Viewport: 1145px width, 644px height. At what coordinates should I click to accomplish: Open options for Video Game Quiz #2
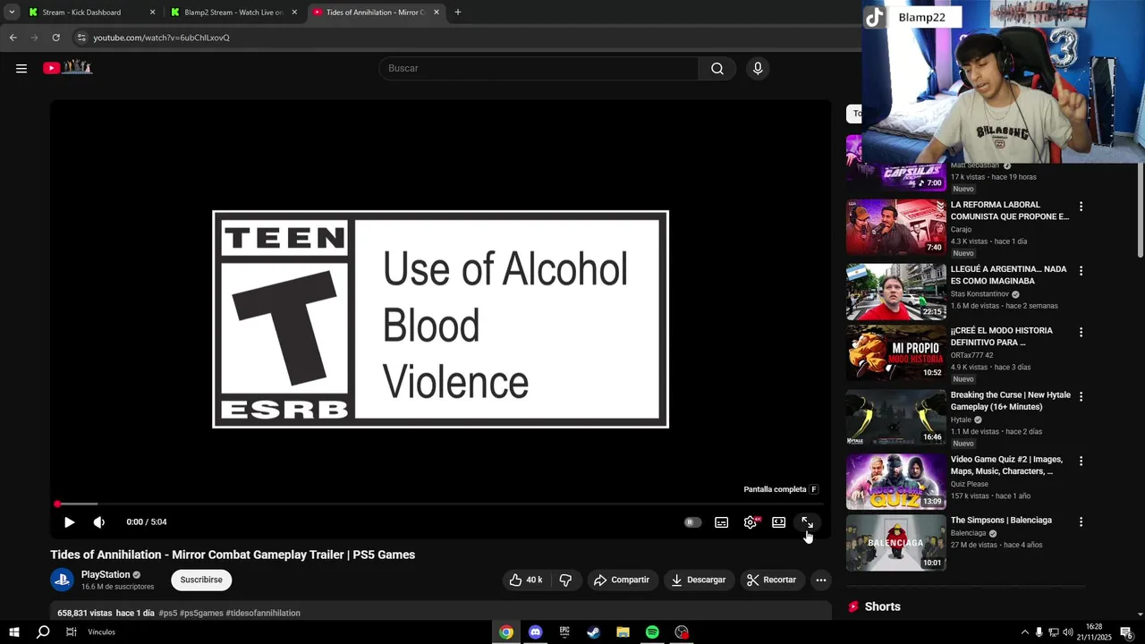click(1081, 461)
